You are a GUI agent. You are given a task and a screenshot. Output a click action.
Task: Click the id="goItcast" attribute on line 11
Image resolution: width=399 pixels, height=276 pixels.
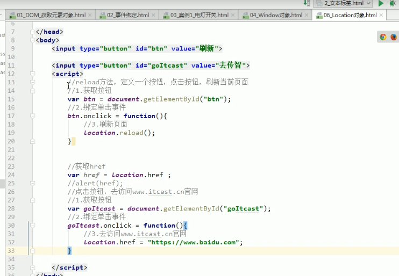161,66
